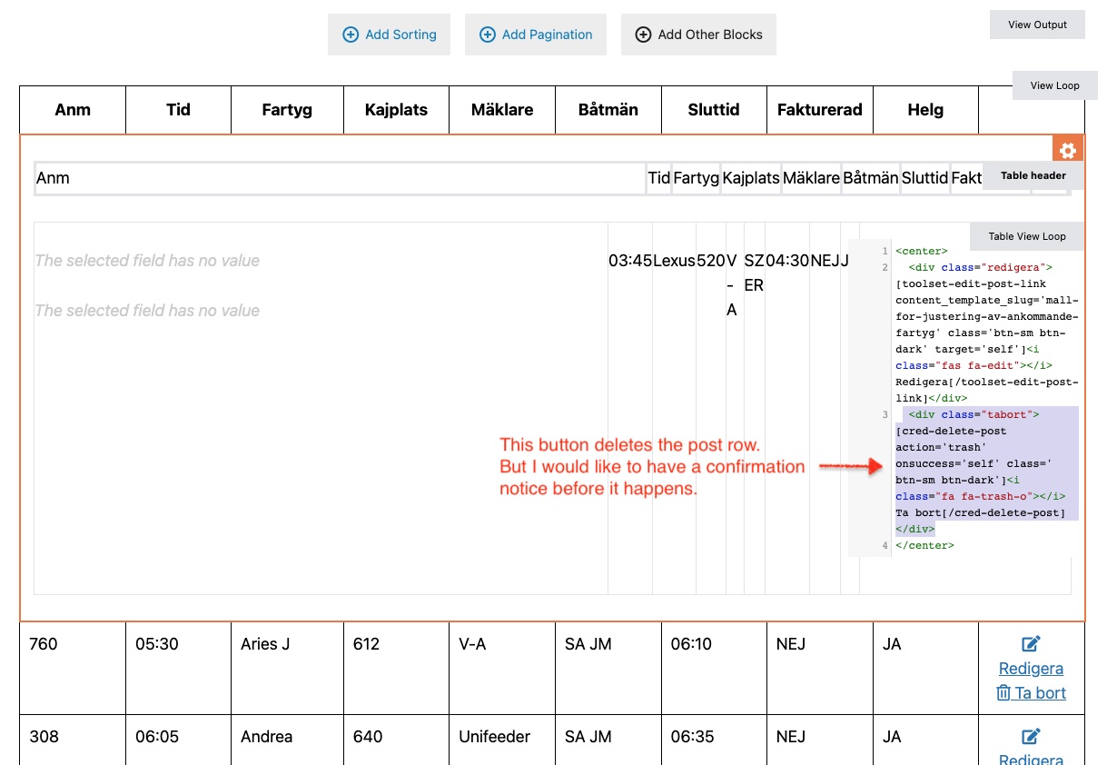Open the Redigera link in row 308

pos(1031,760)
